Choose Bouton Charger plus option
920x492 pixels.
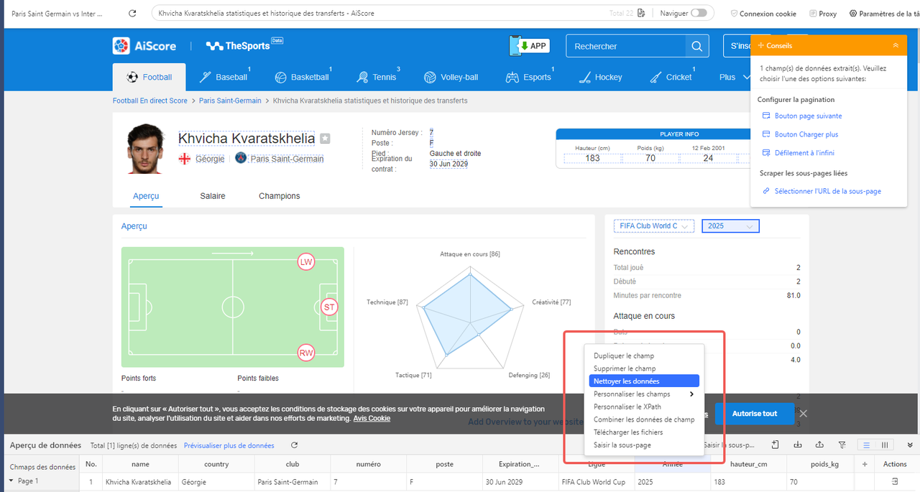pyautogui.click(x=799, y=134)
